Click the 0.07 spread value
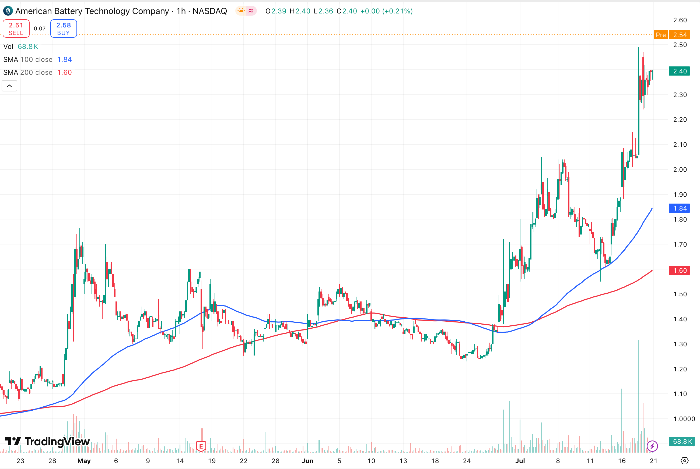 [x=40, y=29]
